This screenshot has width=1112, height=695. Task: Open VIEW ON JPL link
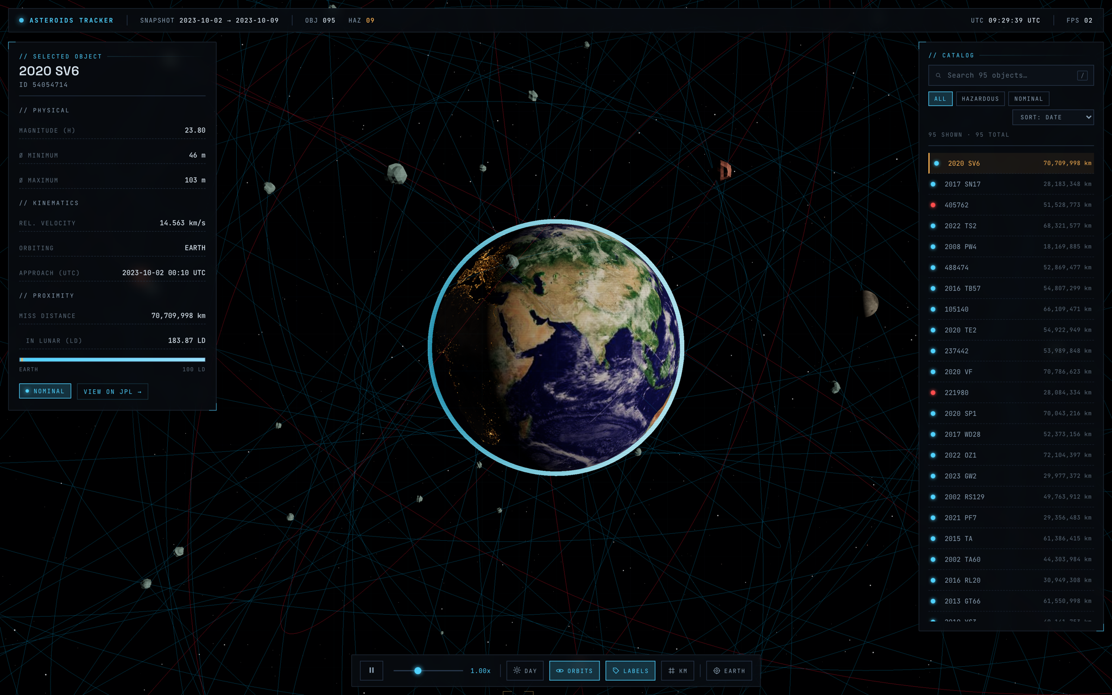(112, 391)
